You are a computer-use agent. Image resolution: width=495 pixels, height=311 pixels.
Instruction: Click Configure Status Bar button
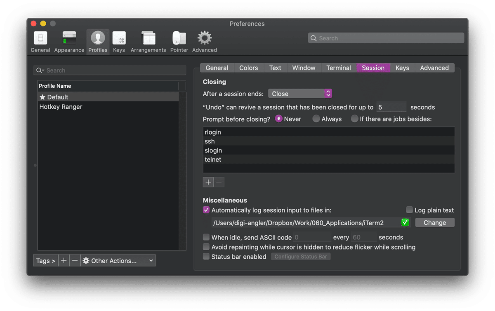tap(301, 257)
